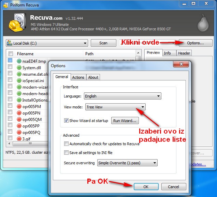Switch to the About tab in Options
Image resolution: width=217 pixels, height=197 pixels.
click(93, 77)
